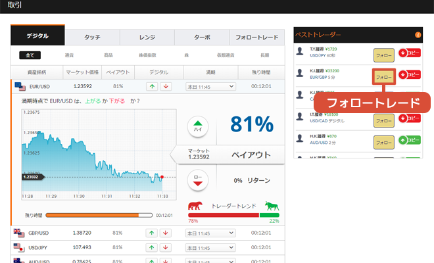Click the 下がる red link text
Viewport: 434px width, 263px height.
tap(117, 101)
